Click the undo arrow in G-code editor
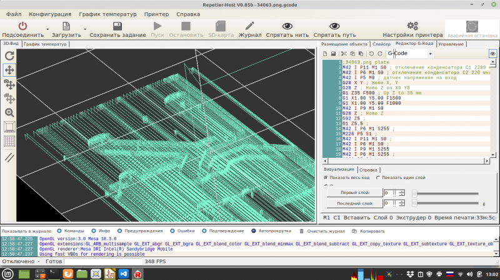The height and width of the screenshot is (280, 500). [371, 54]
